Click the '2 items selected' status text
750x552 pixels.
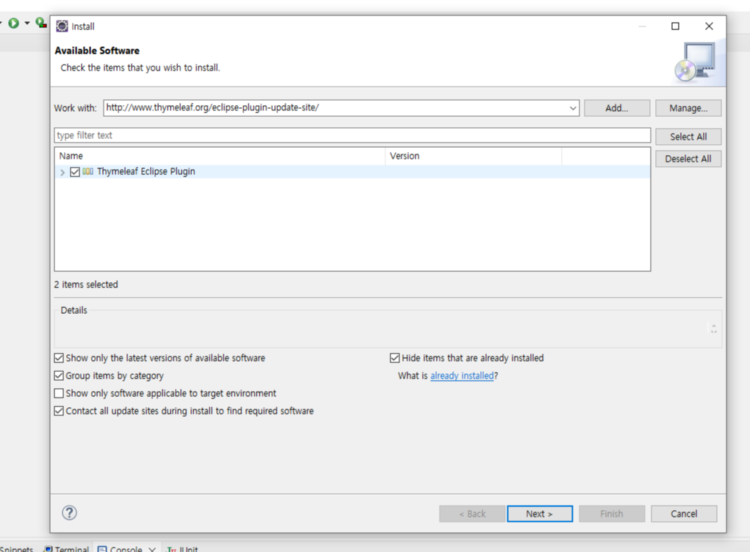(x=86, y=284)
